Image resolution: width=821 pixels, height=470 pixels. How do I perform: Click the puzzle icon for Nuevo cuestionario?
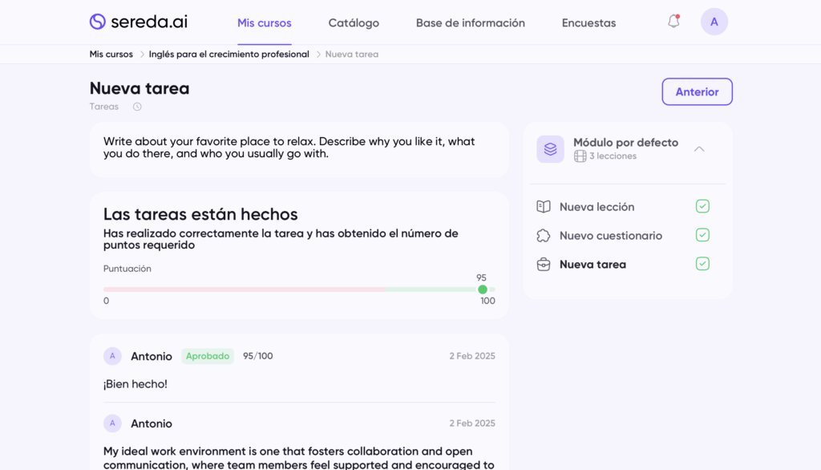click(x=544, y=236)
